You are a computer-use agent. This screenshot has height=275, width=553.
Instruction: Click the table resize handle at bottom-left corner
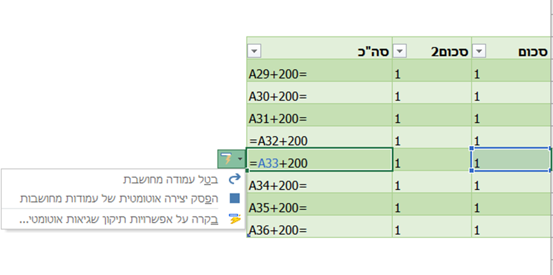[247, 237]
